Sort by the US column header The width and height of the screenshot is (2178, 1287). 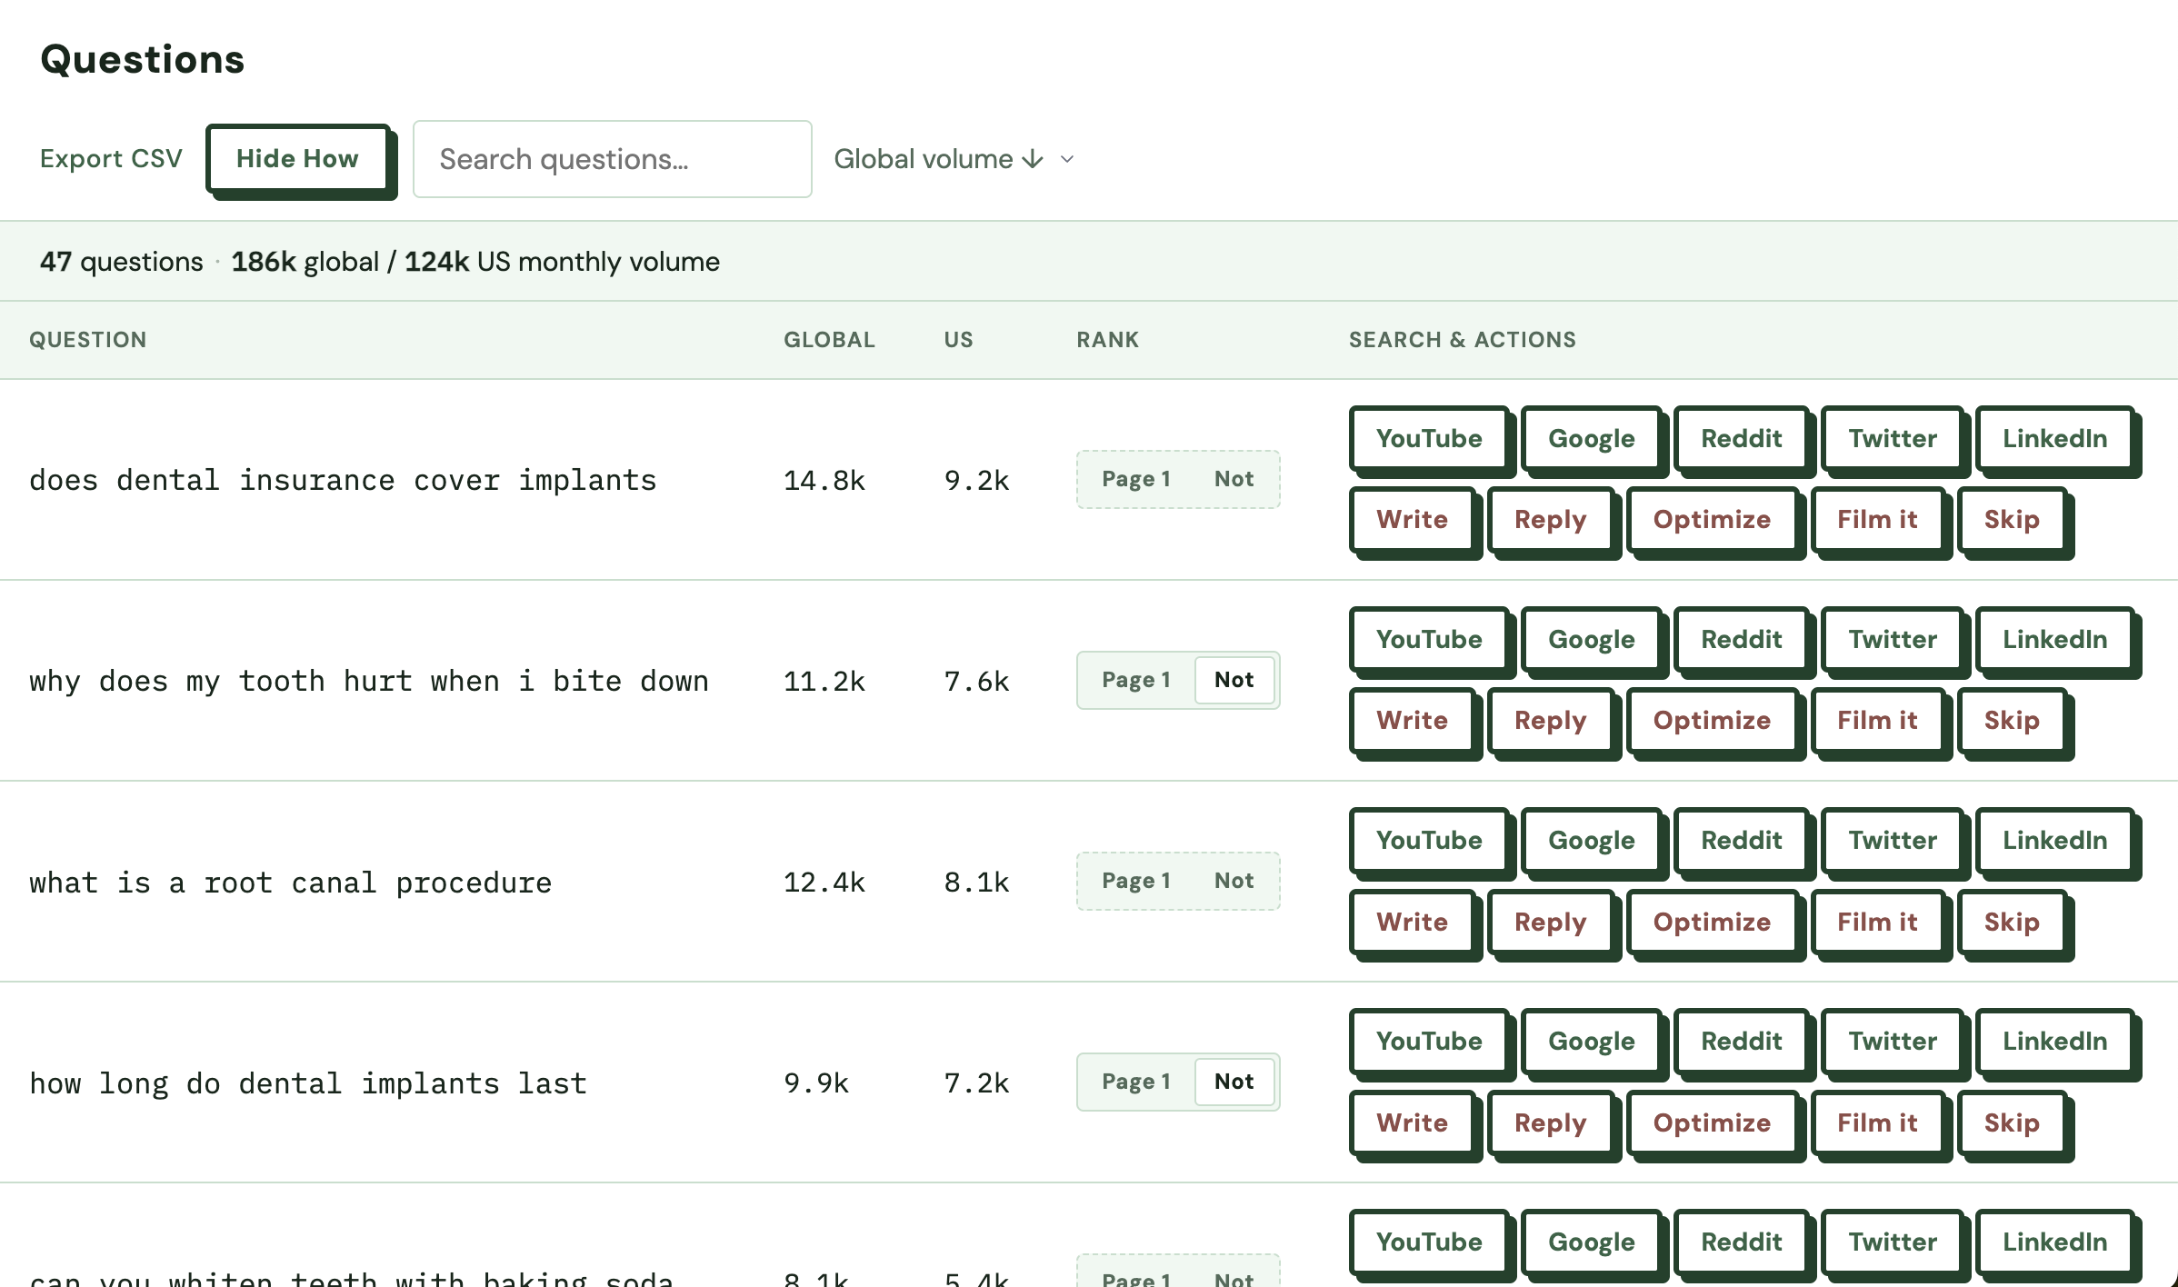click(958, 340)
